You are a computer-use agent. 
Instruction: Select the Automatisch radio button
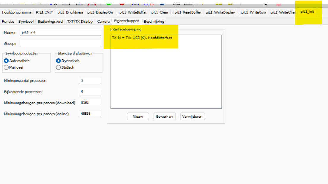6,61
